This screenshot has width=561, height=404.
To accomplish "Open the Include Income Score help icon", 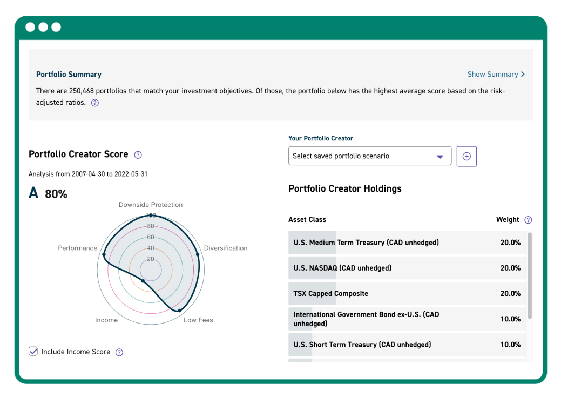I will (x=119, y=352).
